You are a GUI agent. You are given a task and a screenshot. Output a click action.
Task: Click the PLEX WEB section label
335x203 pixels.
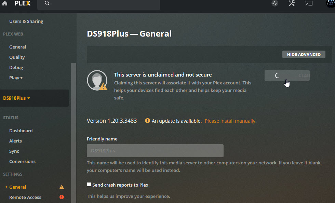13,34
